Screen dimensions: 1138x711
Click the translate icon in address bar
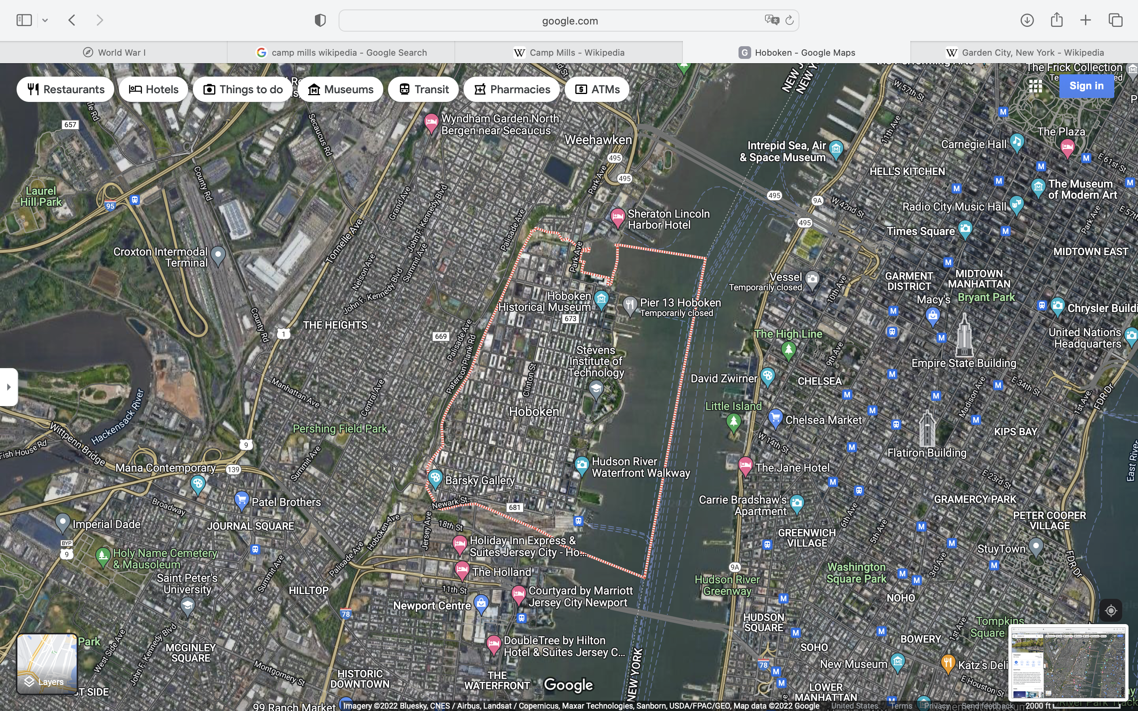point(771,20)
